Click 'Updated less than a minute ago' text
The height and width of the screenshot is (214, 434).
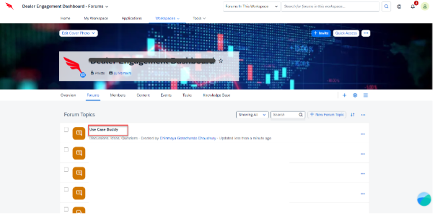245,138
